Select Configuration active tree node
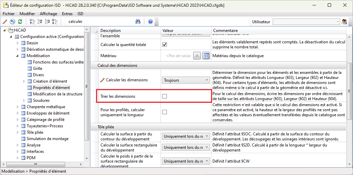Viewport: 353px width, 175px height. click(x=52, y=37)
